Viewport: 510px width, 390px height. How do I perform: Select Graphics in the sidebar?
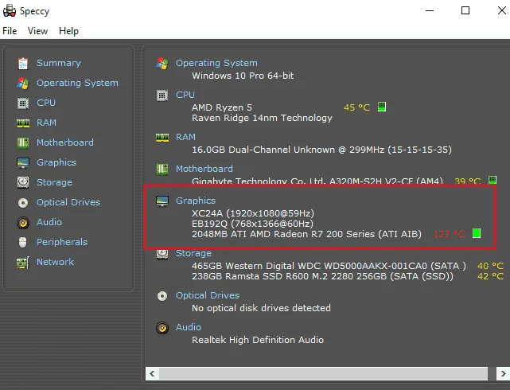56,162
